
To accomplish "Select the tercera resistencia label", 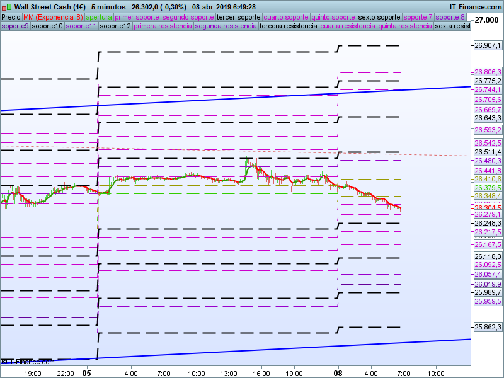I will coord(289,26).
